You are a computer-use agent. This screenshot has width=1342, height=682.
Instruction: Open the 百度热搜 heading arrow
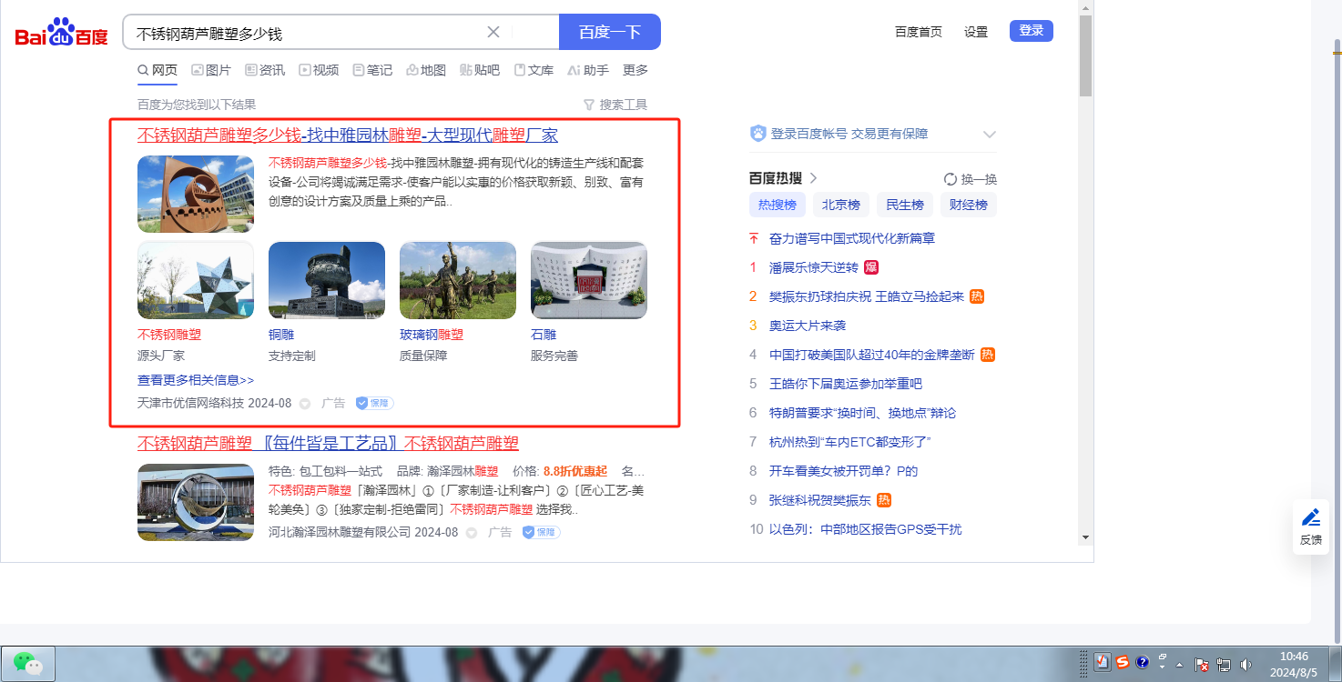pyautogui.click(x=813, y=178)
